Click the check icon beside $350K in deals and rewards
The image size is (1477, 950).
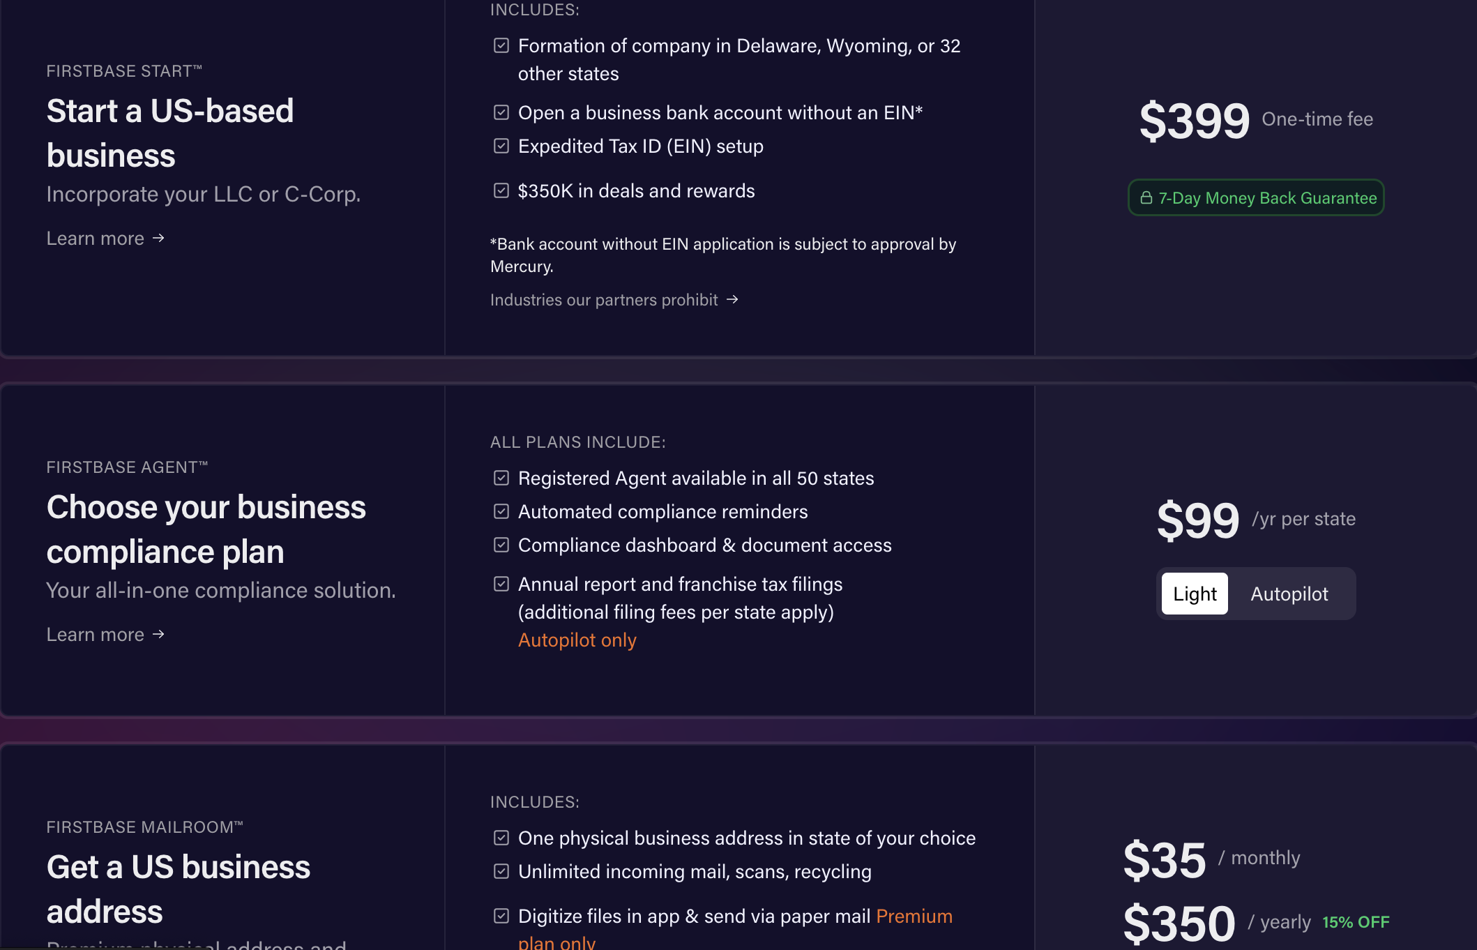pyautogui.click(x=501, y=190)
